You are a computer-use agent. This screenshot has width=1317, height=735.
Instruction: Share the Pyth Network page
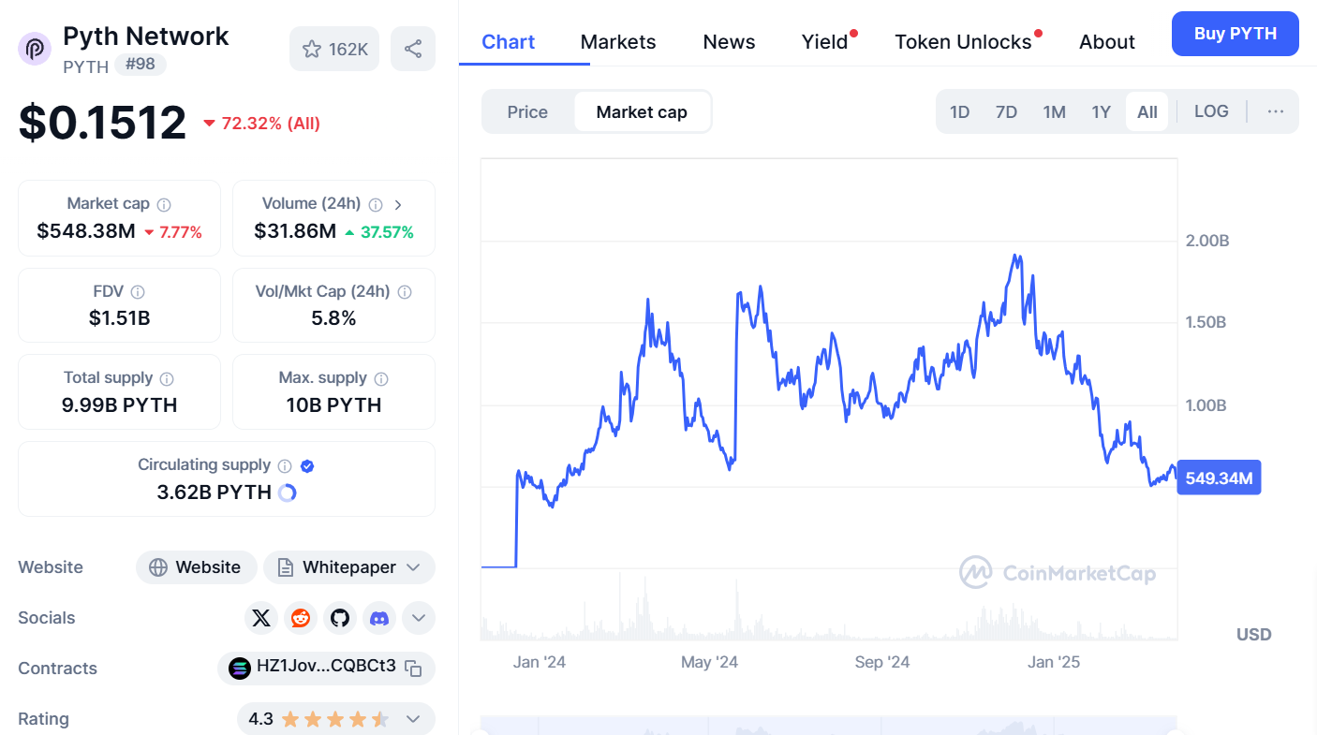click(x=413, y=49)
